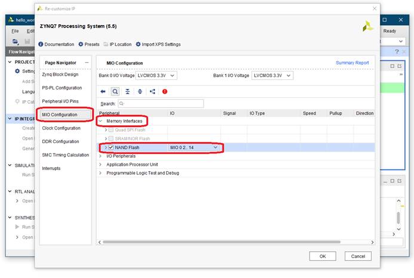Click Import XPS Settings
Image resolution: width=414 pixels, height=278 pixels.
tap(158, 44)
